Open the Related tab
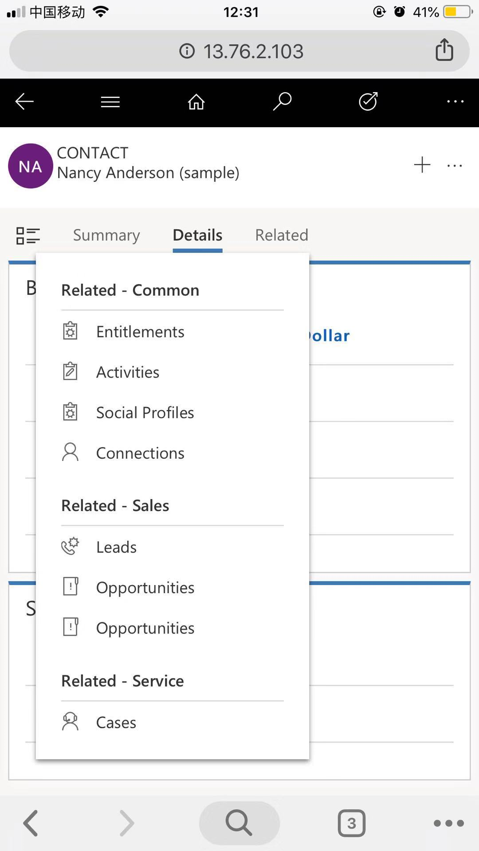The width and height of the screenshot is (479, 851). pos(282,235)
